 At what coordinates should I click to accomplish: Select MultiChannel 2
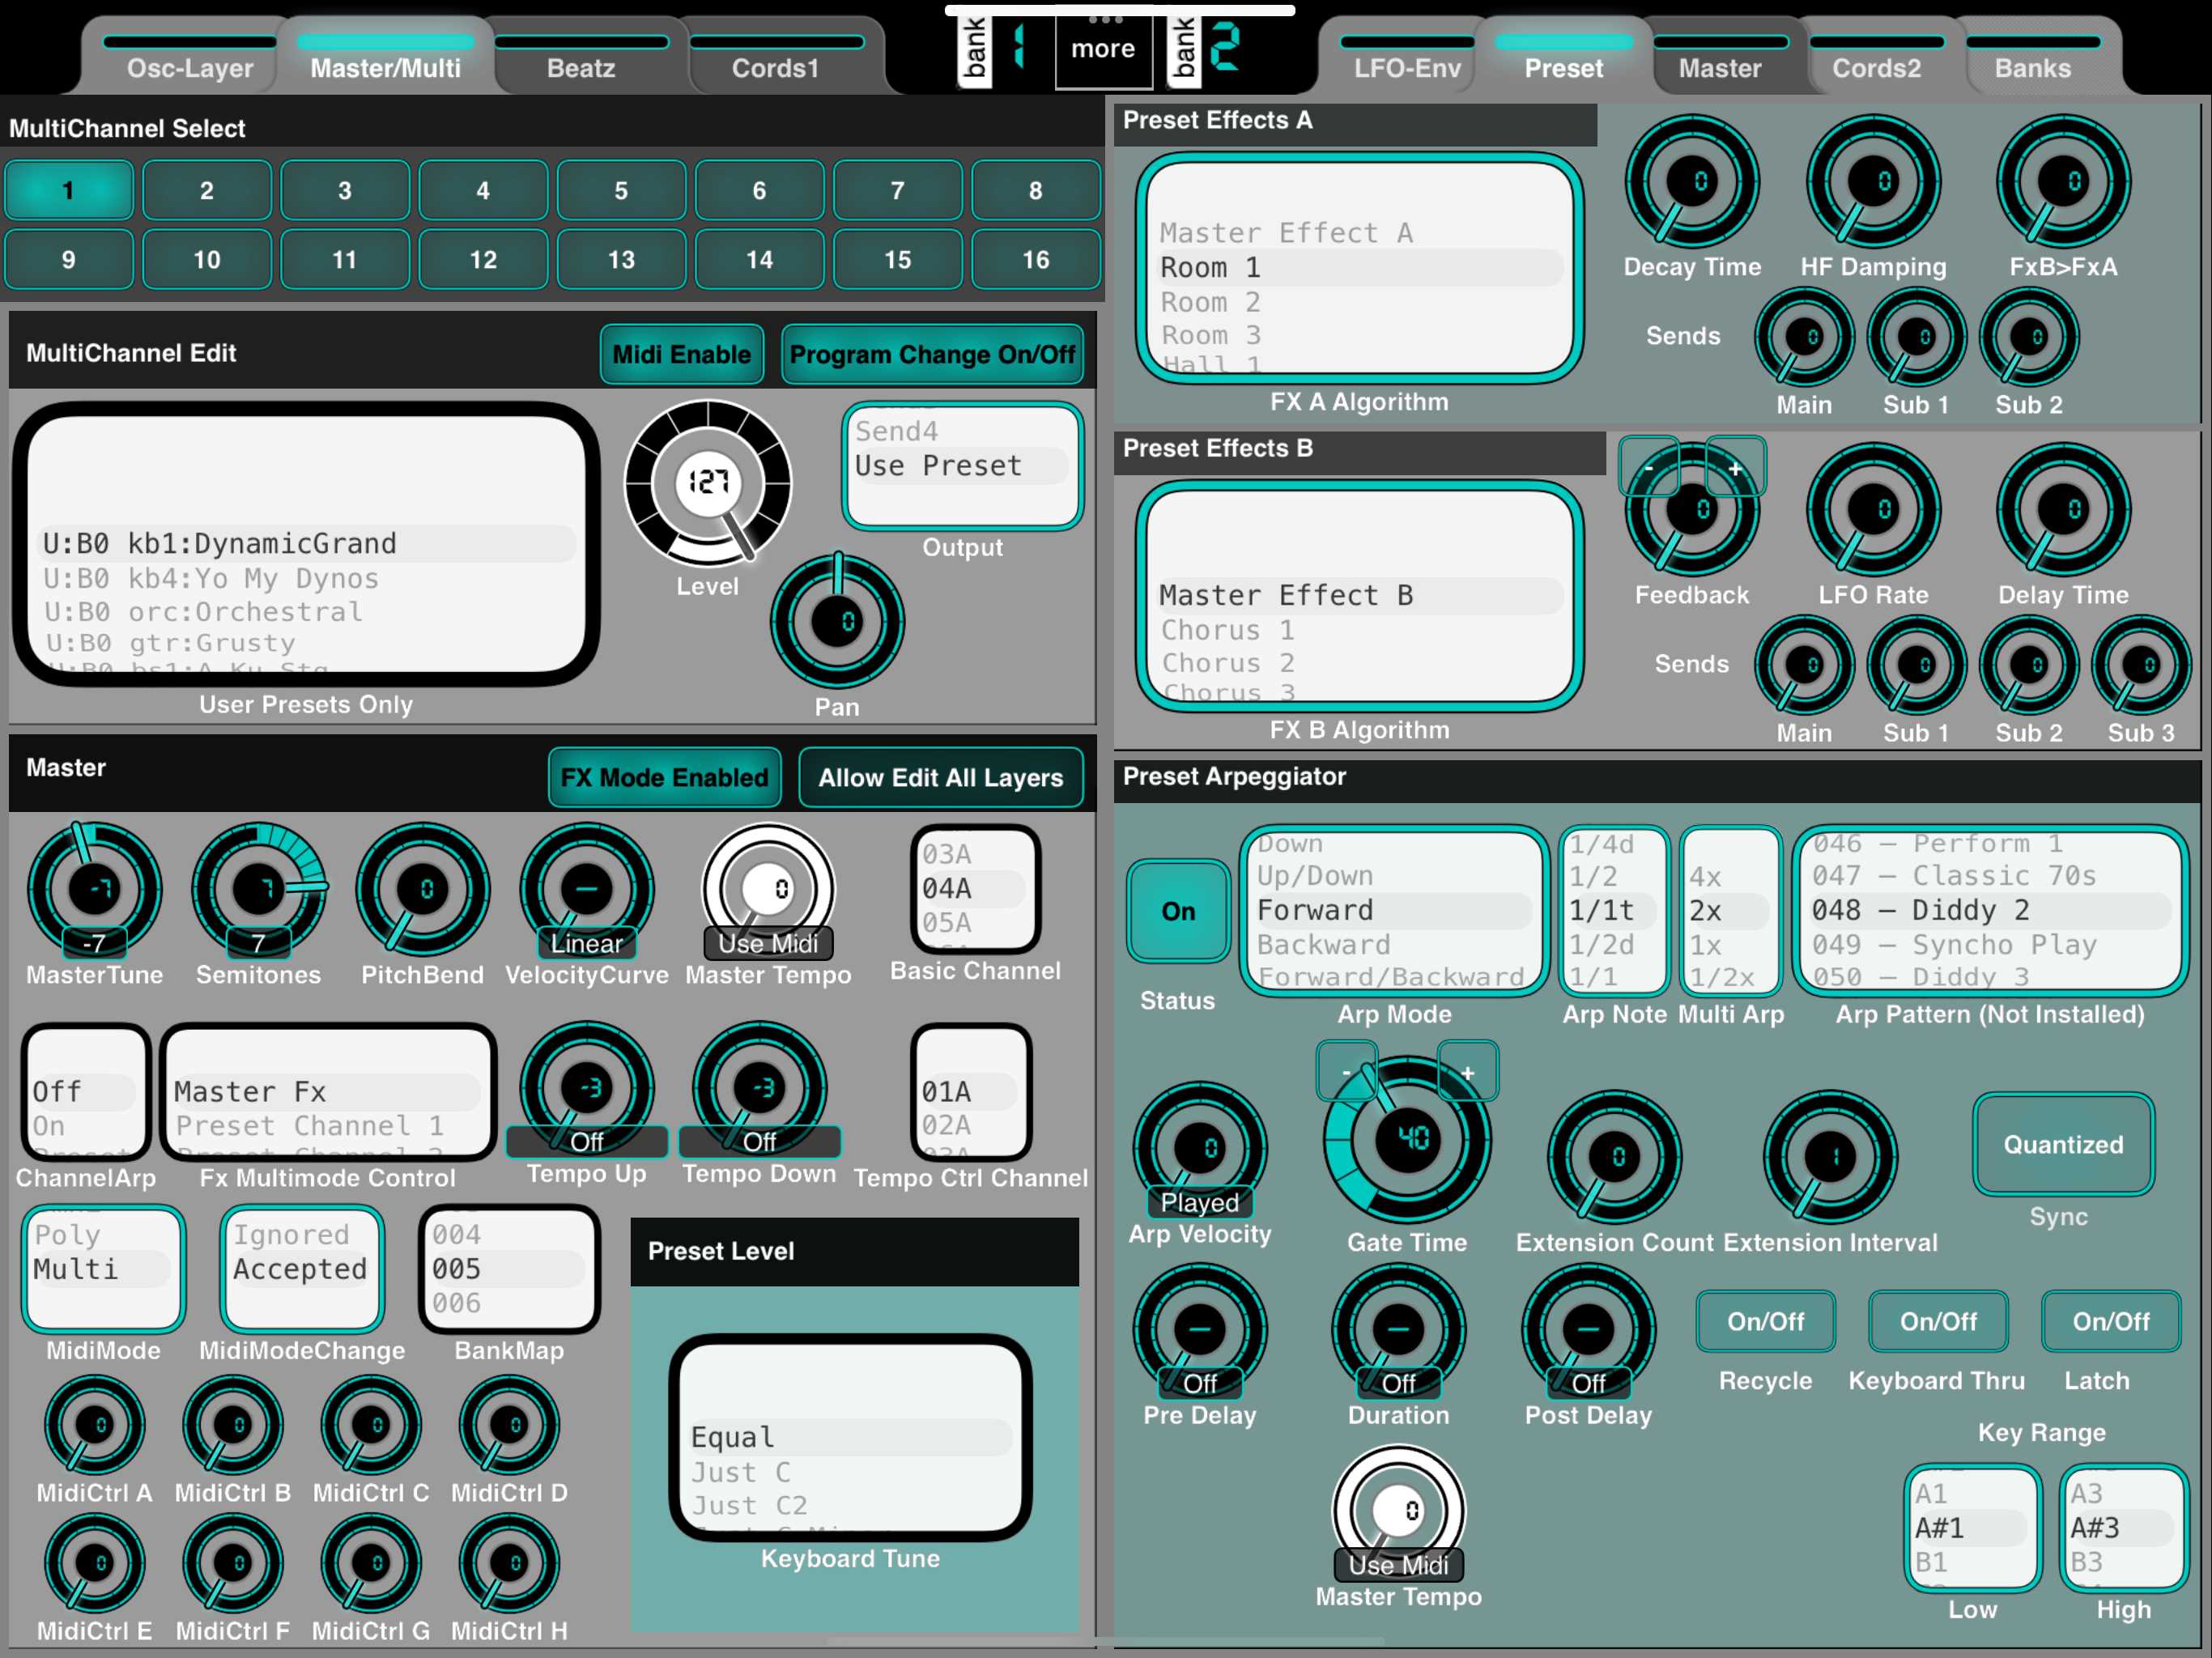coord(207,190)
